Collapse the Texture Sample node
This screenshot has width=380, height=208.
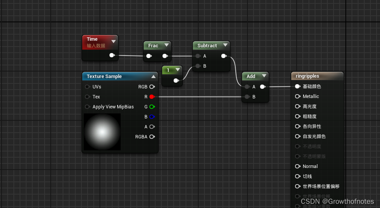click(153, 77)
